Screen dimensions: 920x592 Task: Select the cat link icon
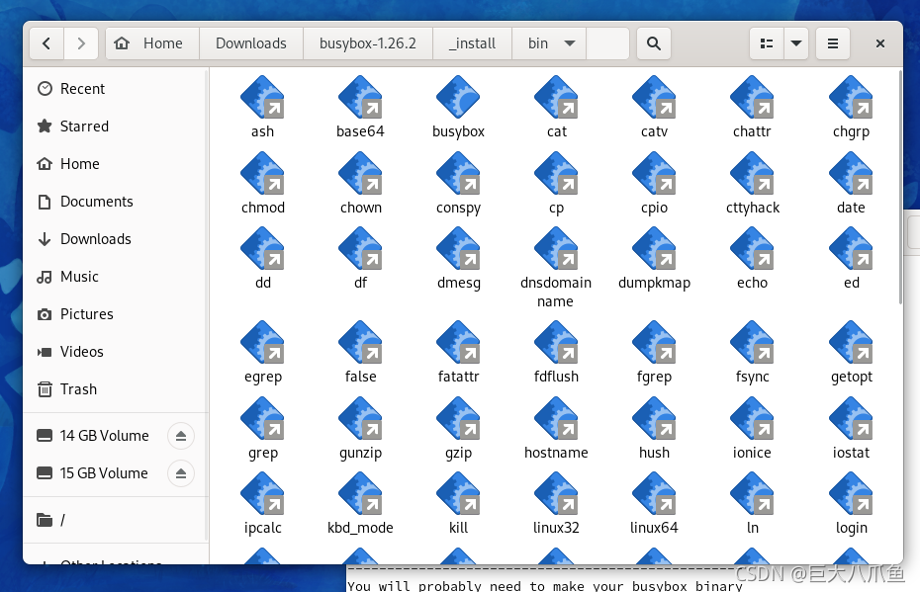pos(556,97)
